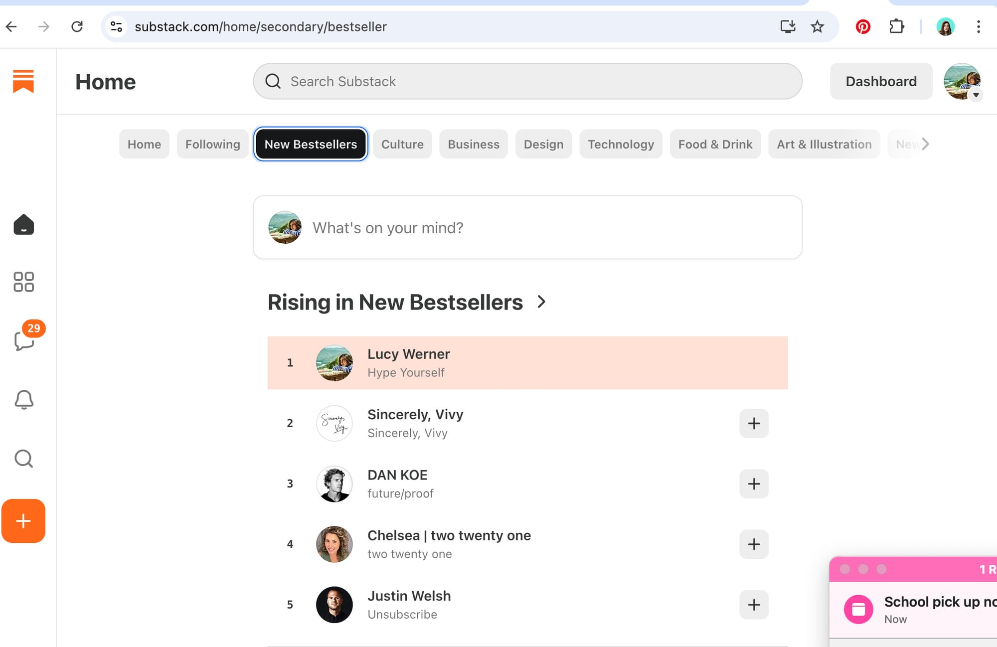Viewport: 997px width, 647px height.
Task: Select the Technology category tab
Action: 621,144
